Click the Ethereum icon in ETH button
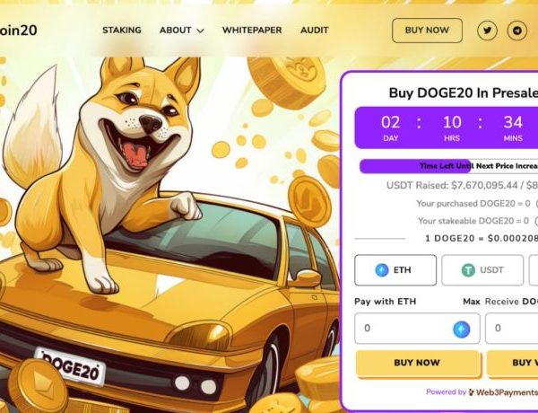538x413 pixels. point(382,270)
